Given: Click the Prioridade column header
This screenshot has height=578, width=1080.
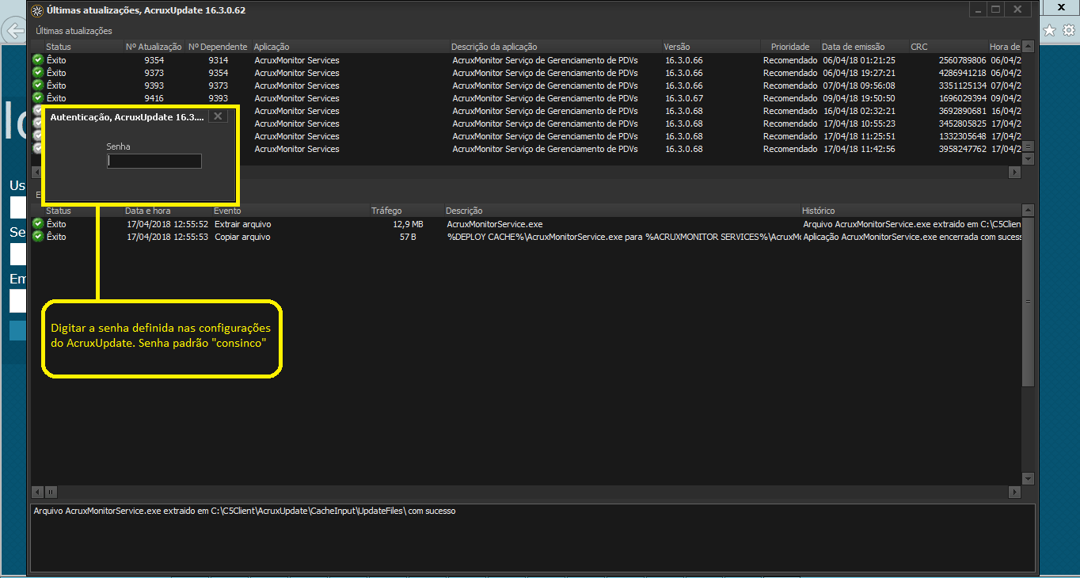Looking at the screenshot, I should coord(790,47).
